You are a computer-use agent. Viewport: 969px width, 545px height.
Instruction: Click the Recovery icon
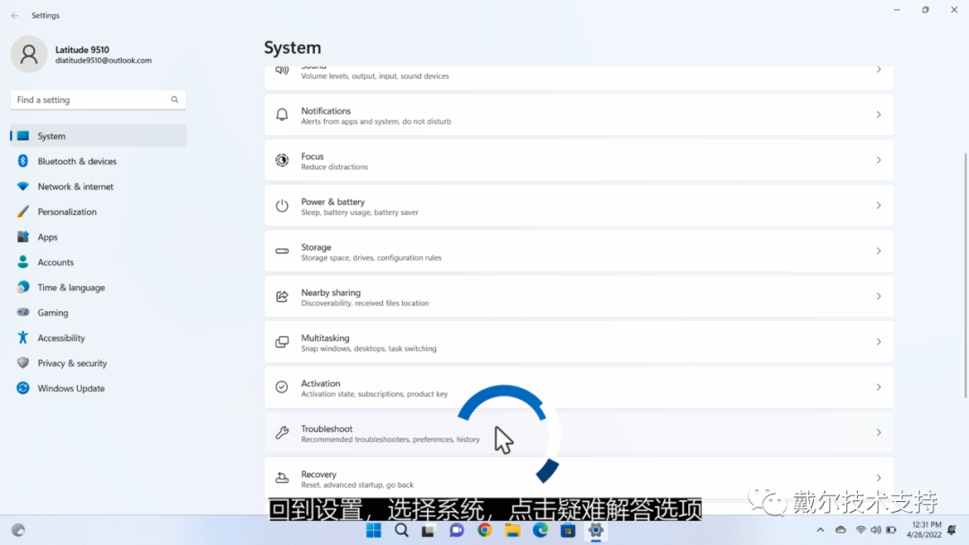282,478
